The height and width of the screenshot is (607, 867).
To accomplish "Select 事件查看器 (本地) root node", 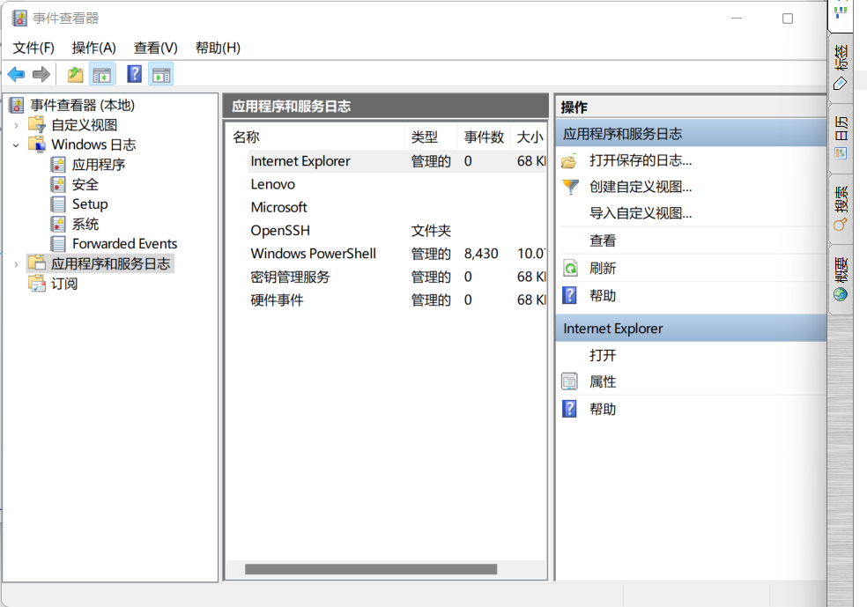I will [83, 105].
